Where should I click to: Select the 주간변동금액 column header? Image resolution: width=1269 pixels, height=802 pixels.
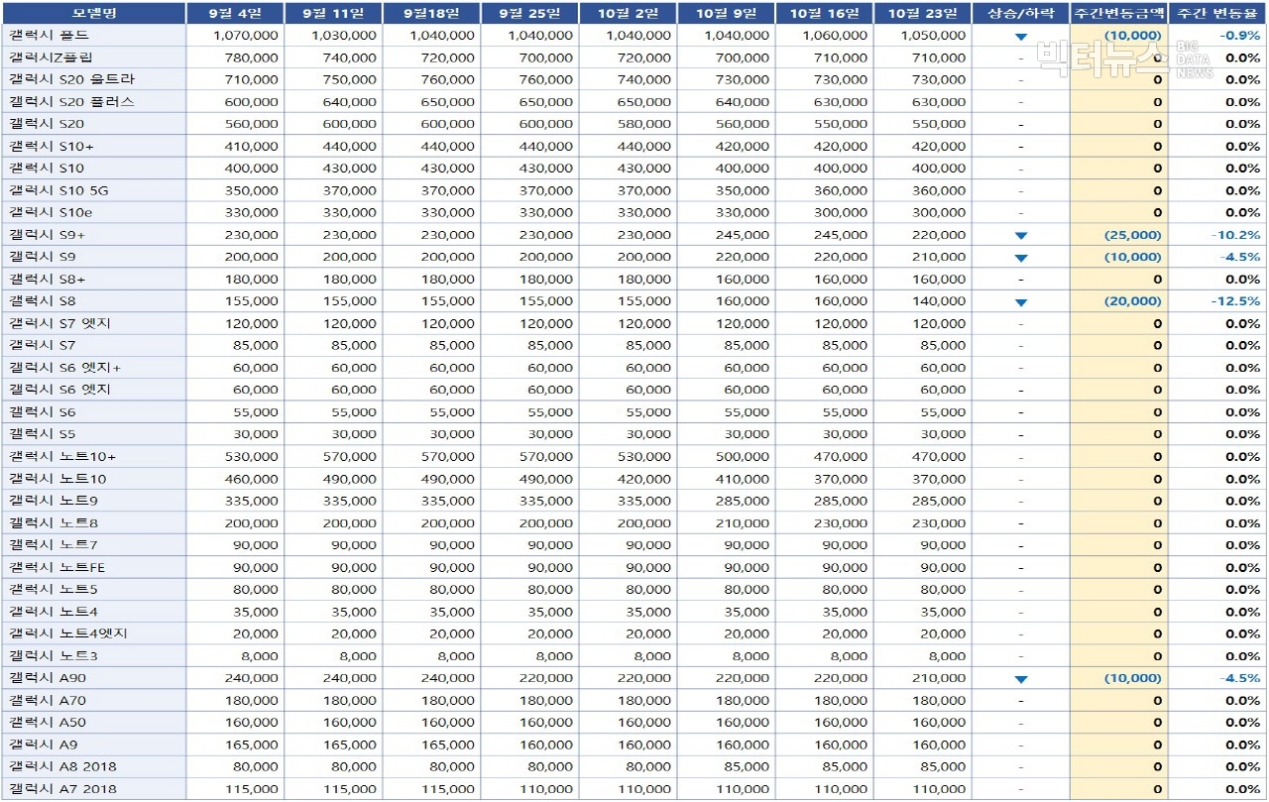[x=1119, y=13]
